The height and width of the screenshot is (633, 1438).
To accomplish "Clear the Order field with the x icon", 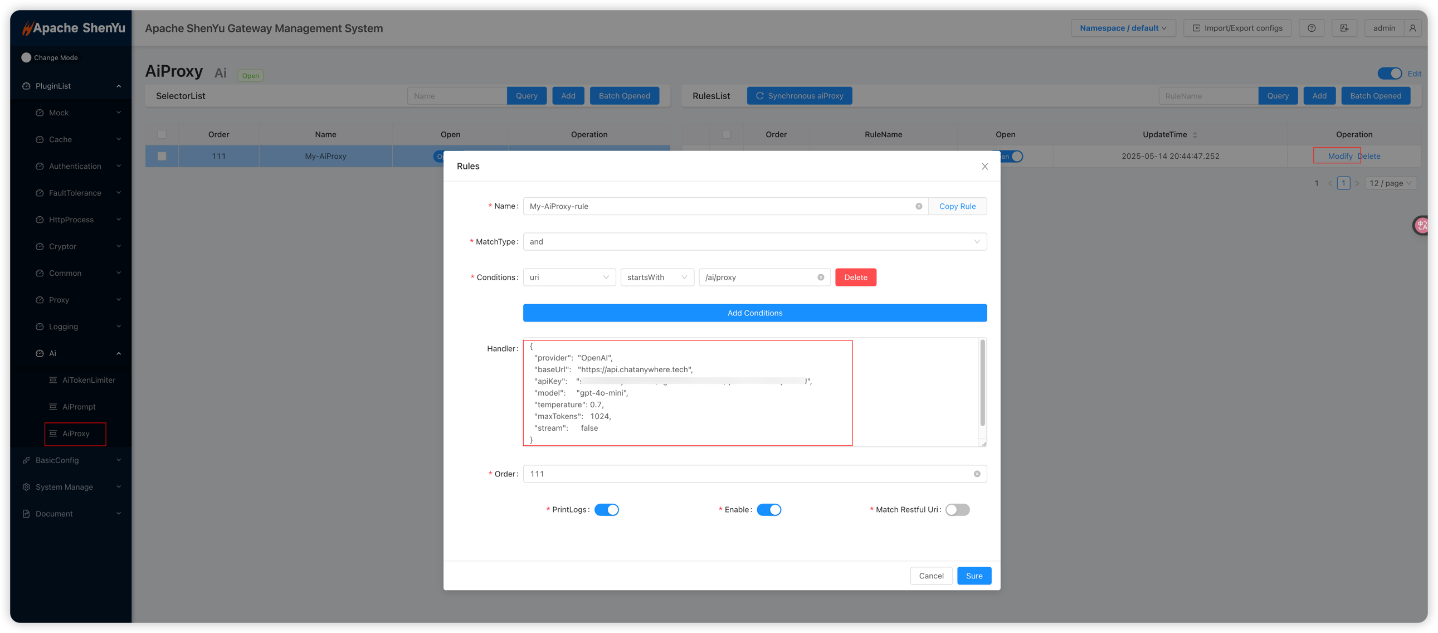I will [977, 474].
